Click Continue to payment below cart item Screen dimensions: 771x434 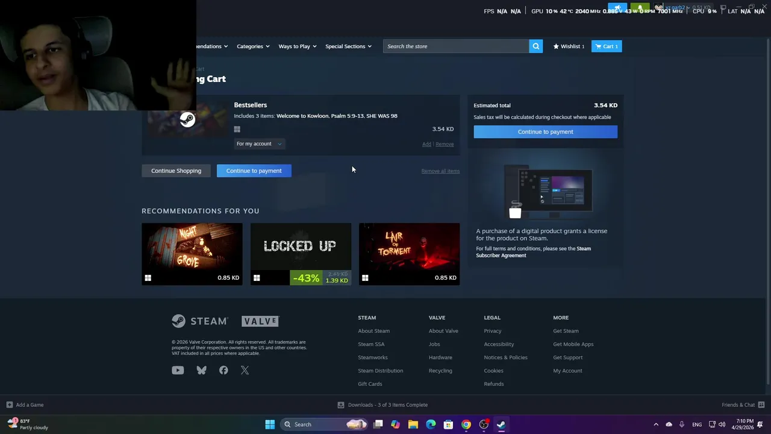tap(254, 171)
